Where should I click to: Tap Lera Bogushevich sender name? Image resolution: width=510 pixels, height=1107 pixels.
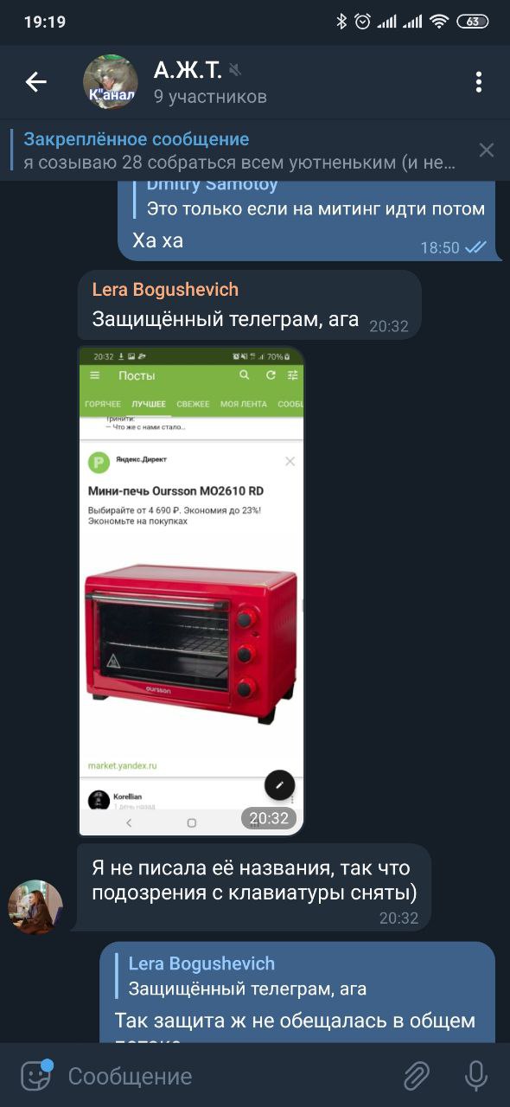165,290
